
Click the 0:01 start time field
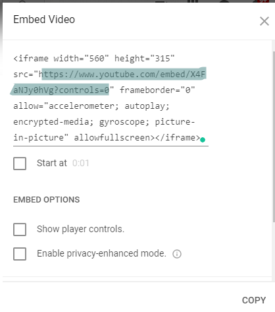tap(81, 163)
